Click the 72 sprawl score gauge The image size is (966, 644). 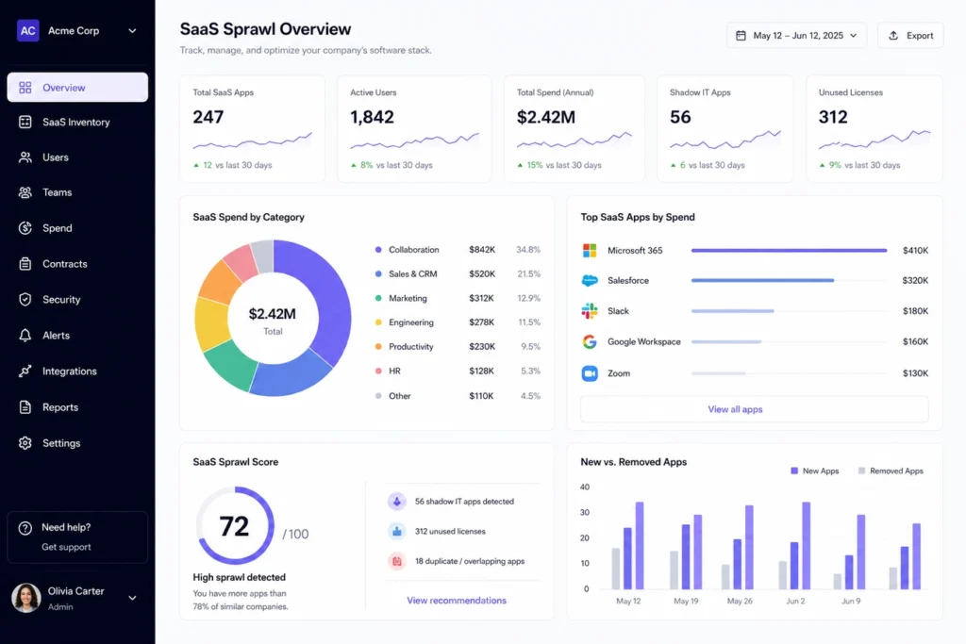pyautogui.click(x=235, y=526)
